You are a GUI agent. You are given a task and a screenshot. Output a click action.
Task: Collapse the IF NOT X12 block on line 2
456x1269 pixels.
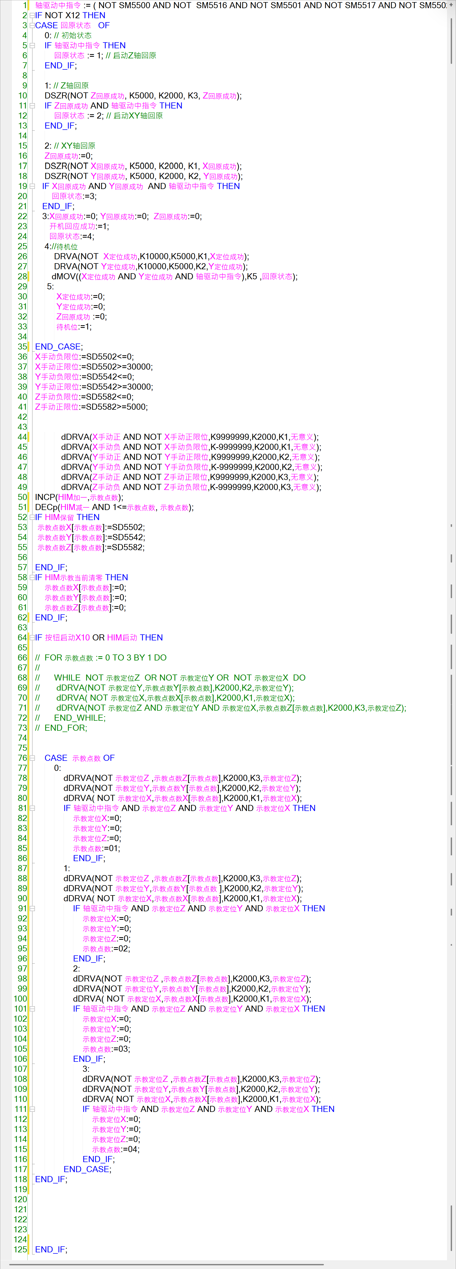32,15
